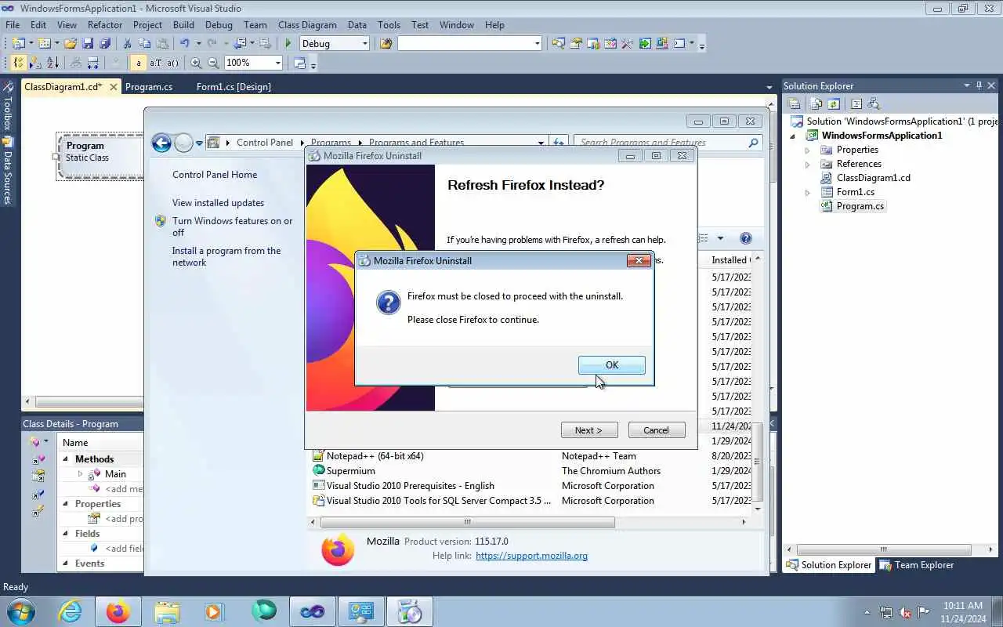The image size is (1003, 627).
Task: Open the Refactor menu
Action: pyautogui.click(x=105, y=25)
